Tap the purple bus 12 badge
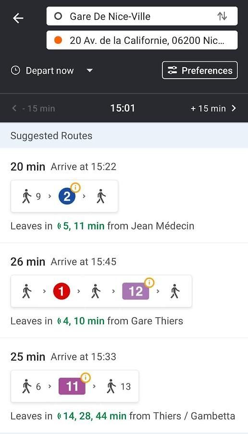The height and width of the screenshot is (434, 248). (x=136, y=291)
